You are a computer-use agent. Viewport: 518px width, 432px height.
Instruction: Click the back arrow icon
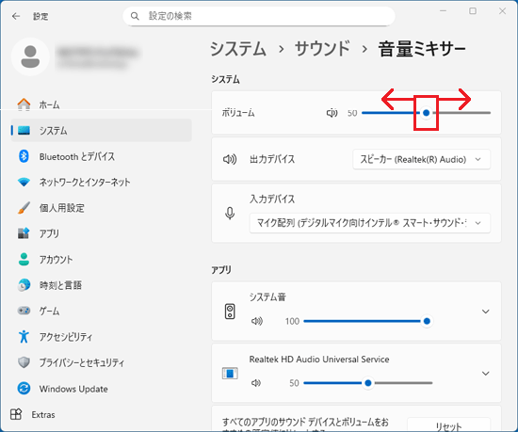(16, 16)
